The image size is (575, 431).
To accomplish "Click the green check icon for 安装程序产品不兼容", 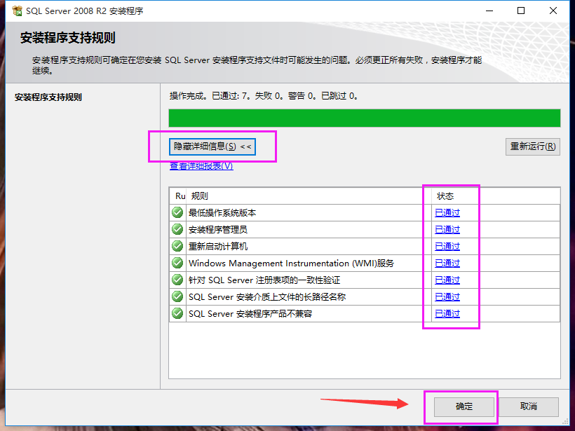I will [x=177, y=314].
